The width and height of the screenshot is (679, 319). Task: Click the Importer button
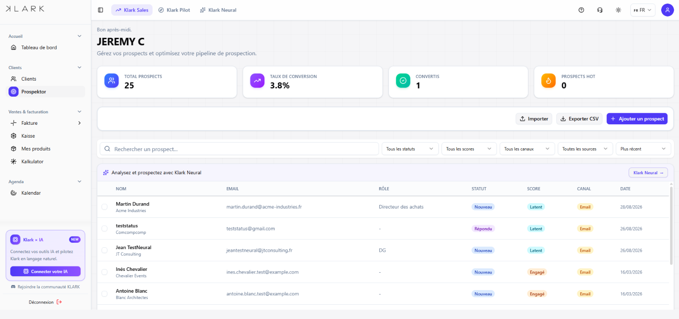(x=534, y=119)
